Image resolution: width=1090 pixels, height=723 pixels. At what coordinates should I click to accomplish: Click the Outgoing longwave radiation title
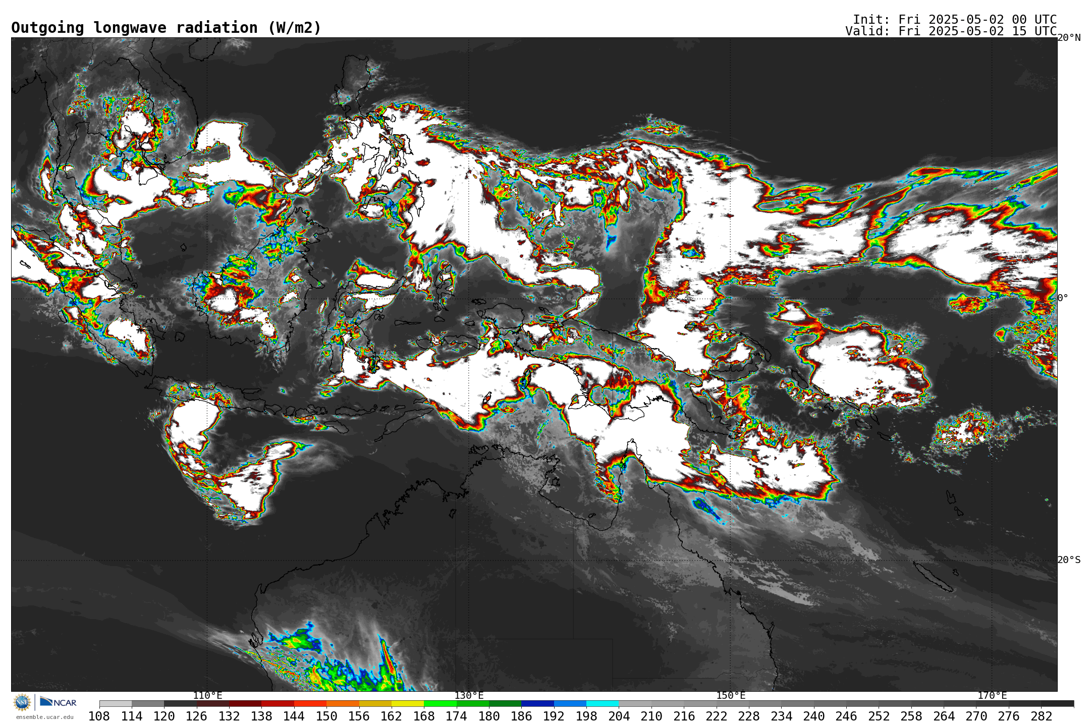(166, 28)
